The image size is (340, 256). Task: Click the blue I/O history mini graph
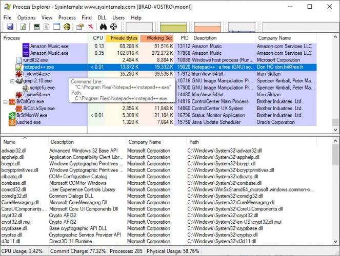(242, 27)
